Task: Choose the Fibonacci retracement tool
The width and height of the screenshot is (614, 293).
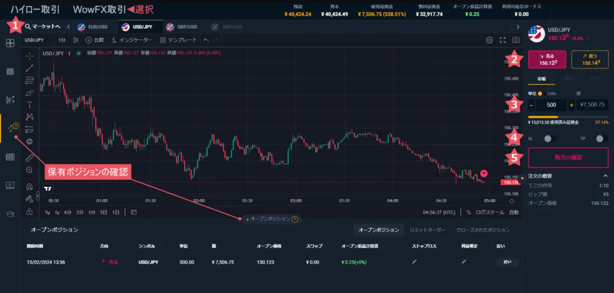Action: tap(29, 80)
